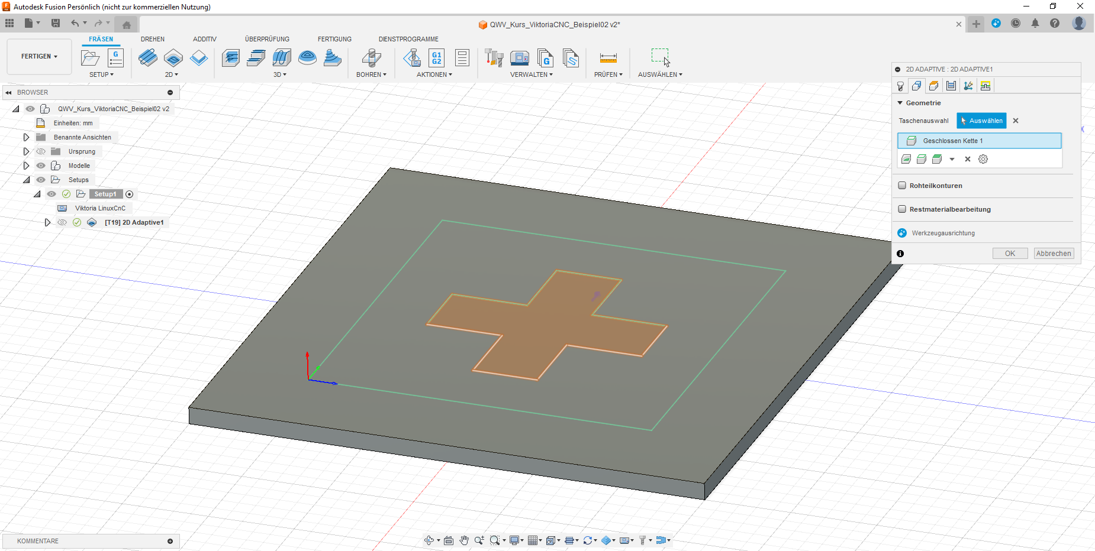Click the gear icon under Geschlossen Kette 1
The image size is (1095, 551).
(x=983, y=159)
